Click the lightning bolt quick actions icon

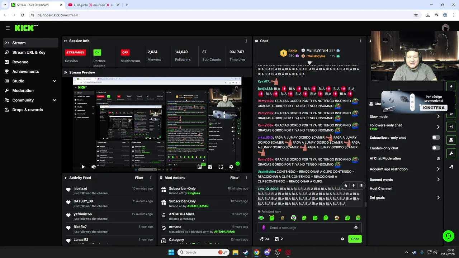451,86
